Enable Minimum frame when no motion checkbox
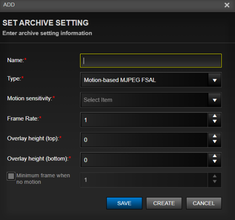 coord(11,176)
